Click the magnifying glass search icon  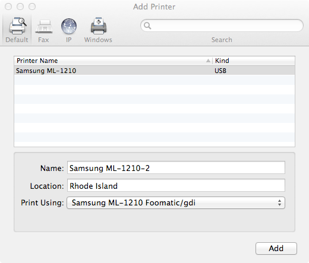[x=147, y=26]
